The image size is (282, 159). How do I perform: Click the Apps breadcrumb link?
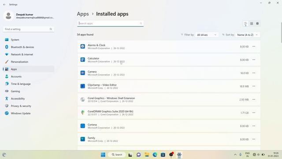(83, 14)
